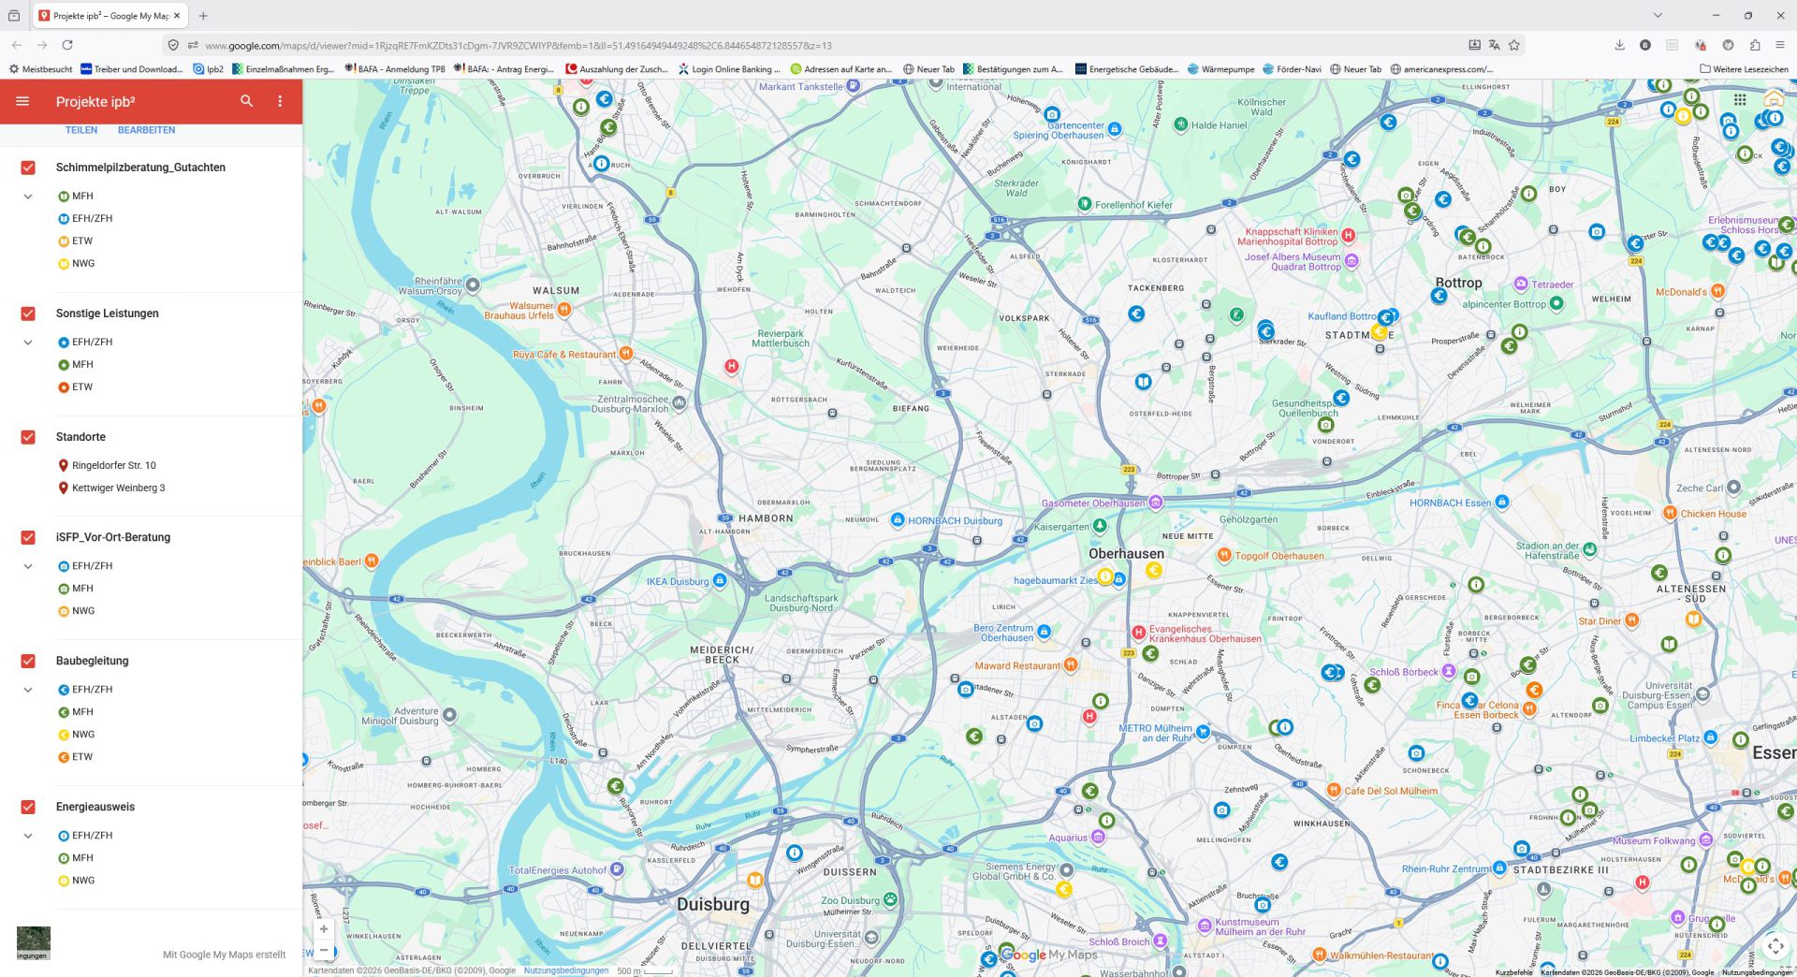The width and height of the screenshot is (1797, 977).
Task: Click the Topgolf Oberhausen marker
Action: coord(1223,555)
